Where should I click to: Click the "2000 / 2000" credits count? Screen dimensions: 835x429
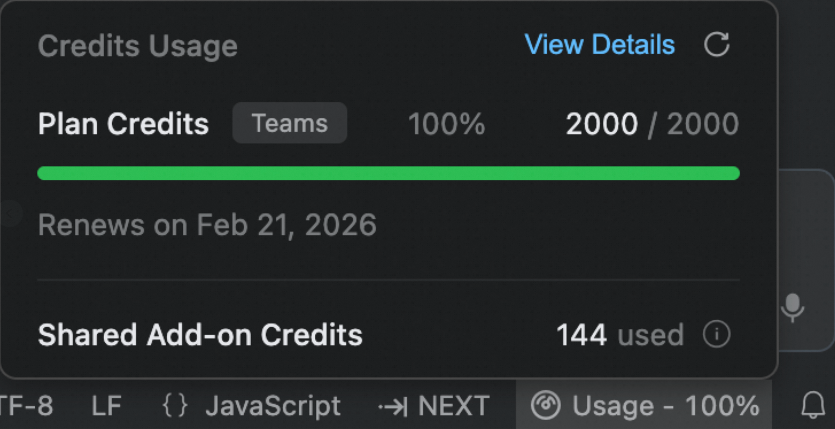652,124
